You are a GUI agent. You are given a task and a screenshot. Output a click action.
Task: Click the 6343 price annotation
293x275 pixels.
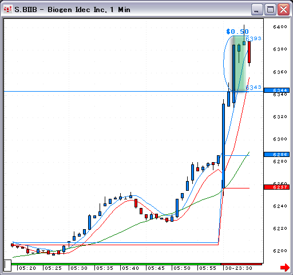(254, 88)
